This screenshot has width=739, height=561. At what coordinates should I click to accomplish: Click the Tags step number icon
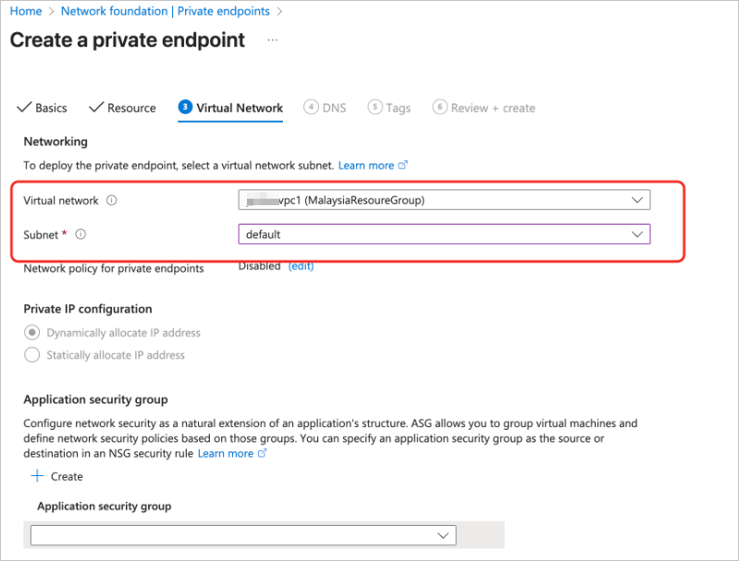(x=375, y=107)
